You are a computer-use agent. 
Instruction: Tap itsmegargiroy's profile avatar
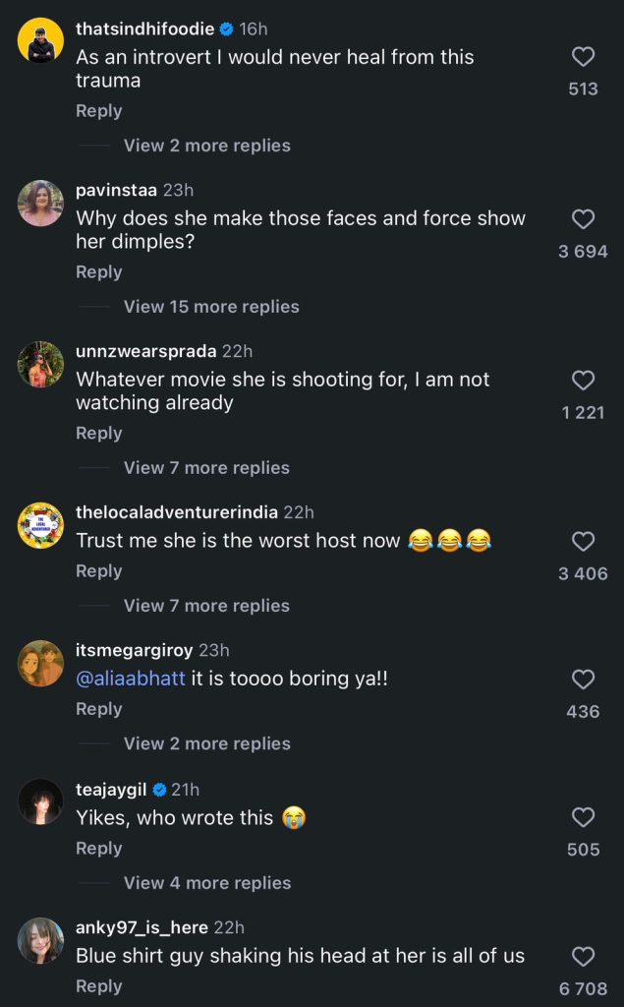(x=41, y=663)
